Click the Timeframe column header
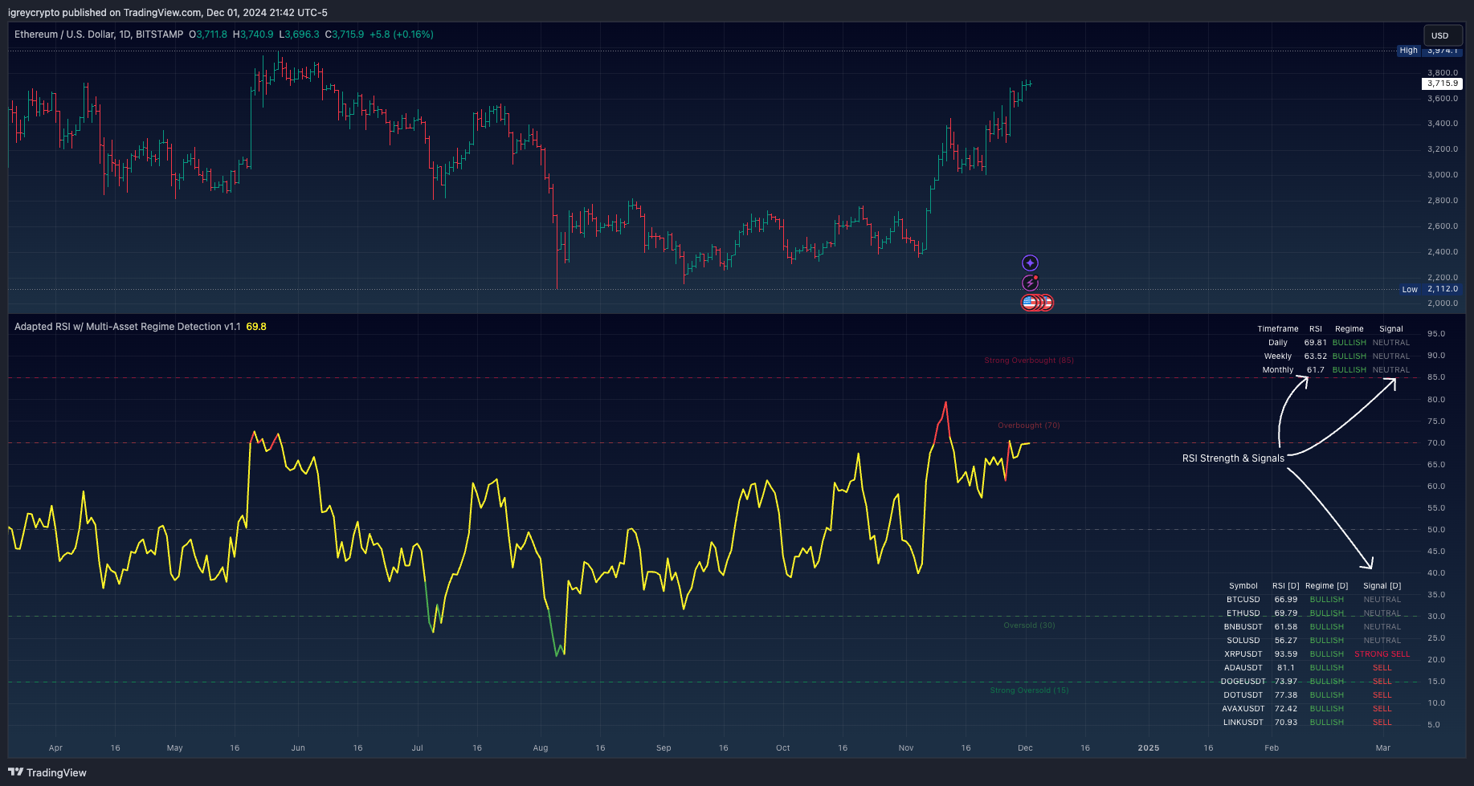 1278,329
